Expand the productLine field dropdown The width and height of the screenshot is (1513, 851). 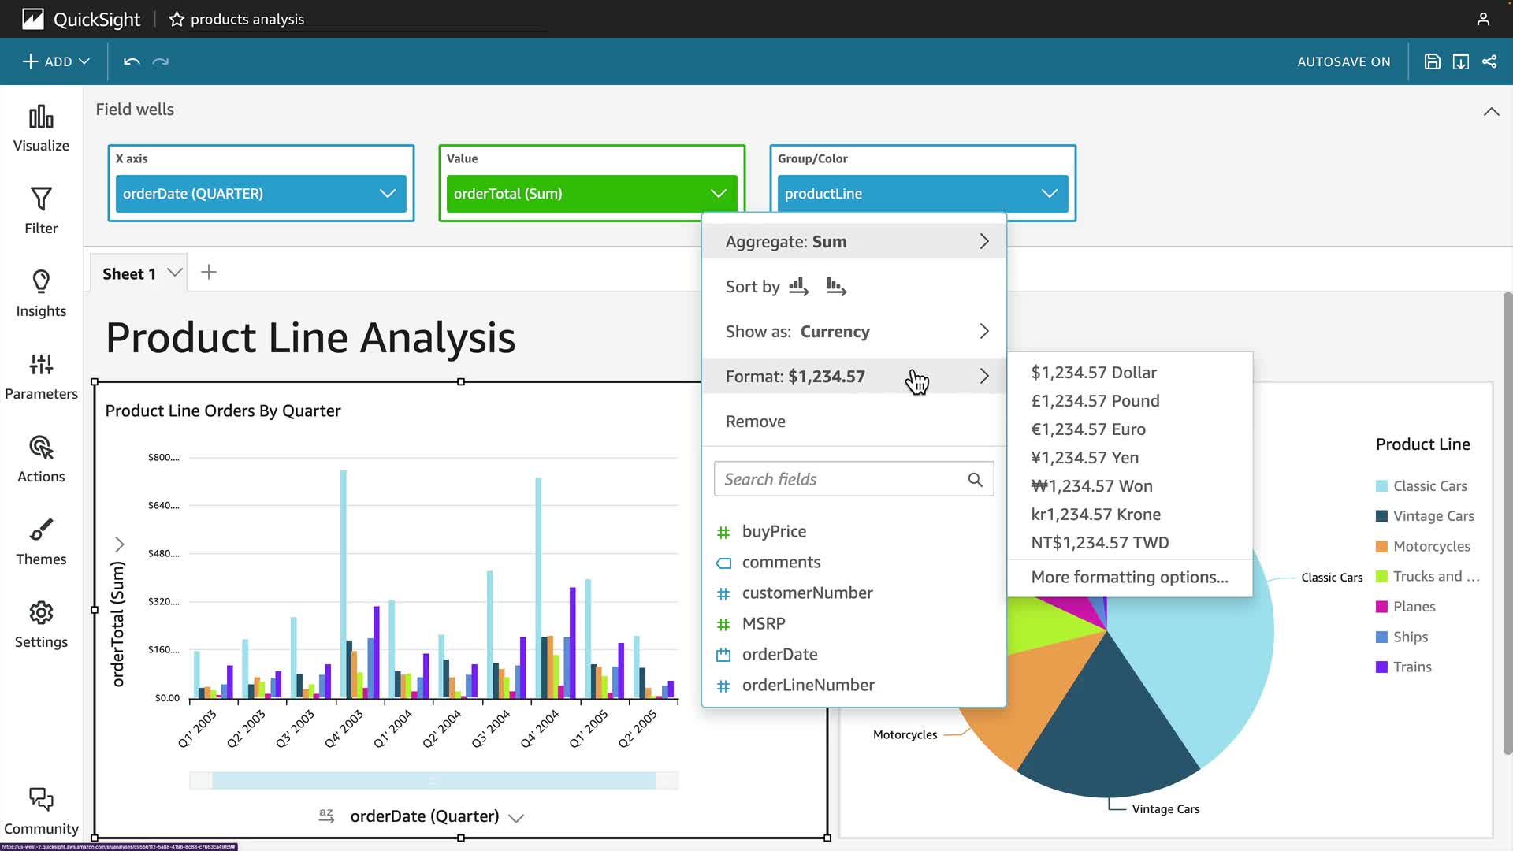[1049, 194]
